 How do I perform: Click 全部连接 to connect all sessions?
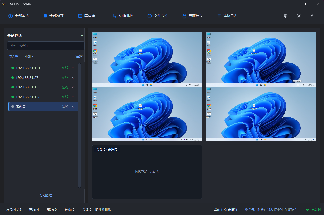click(19, 16)
